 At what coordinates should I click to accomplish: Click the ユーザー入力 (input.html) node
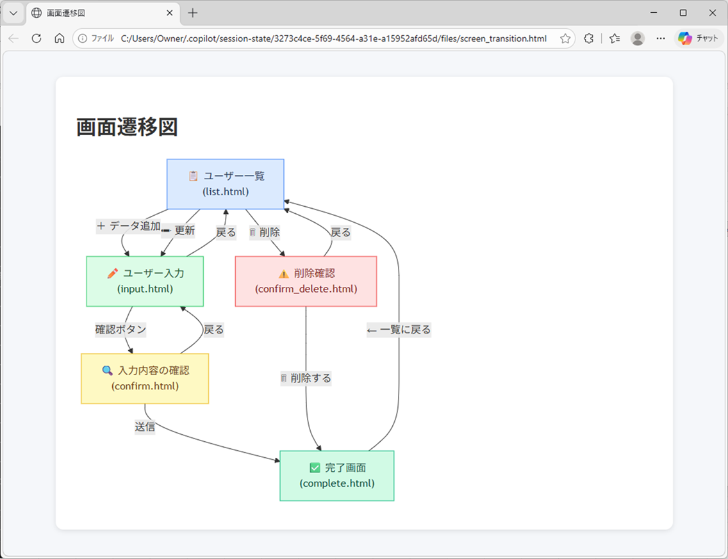tap(145, 281)
